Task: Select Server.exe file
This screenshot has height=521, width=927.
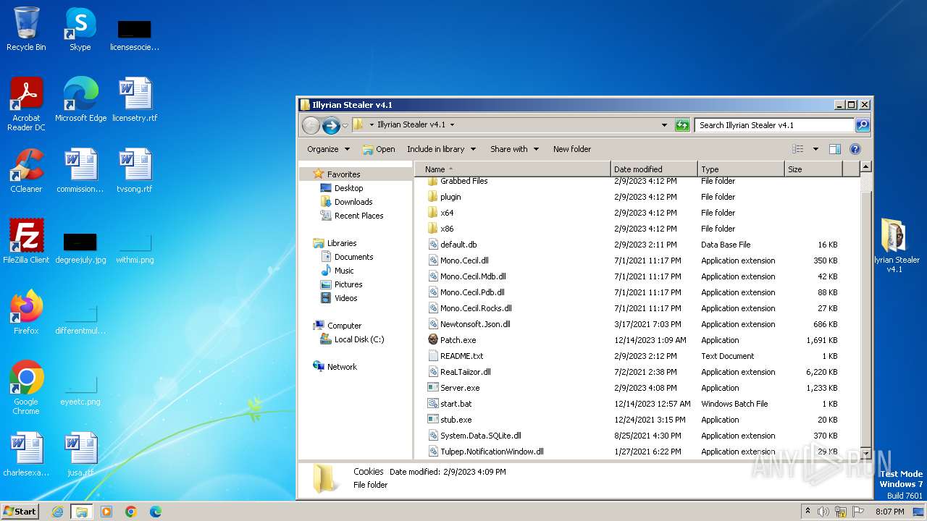Action: [460, 388]
